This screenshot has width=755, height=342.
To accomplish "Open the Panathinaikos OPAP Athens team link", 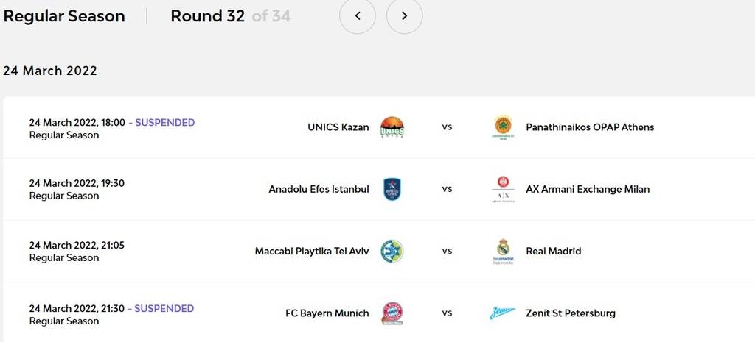I will [x=590, y=127].
